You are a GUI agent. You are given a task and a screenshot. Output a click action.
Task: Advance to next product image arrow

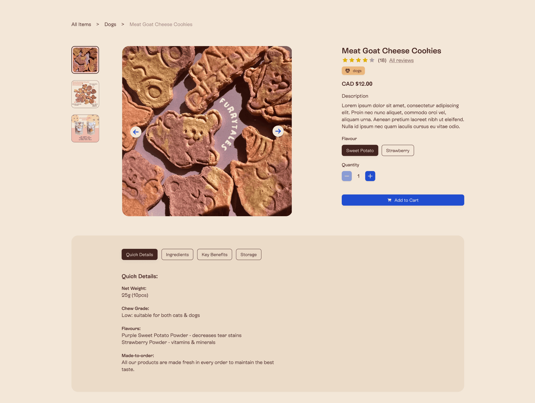coord(278,131)
